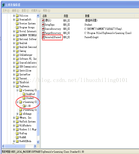The image size is (139, 154).
Task: Click the Tencent folder icon
Action: 17,78
